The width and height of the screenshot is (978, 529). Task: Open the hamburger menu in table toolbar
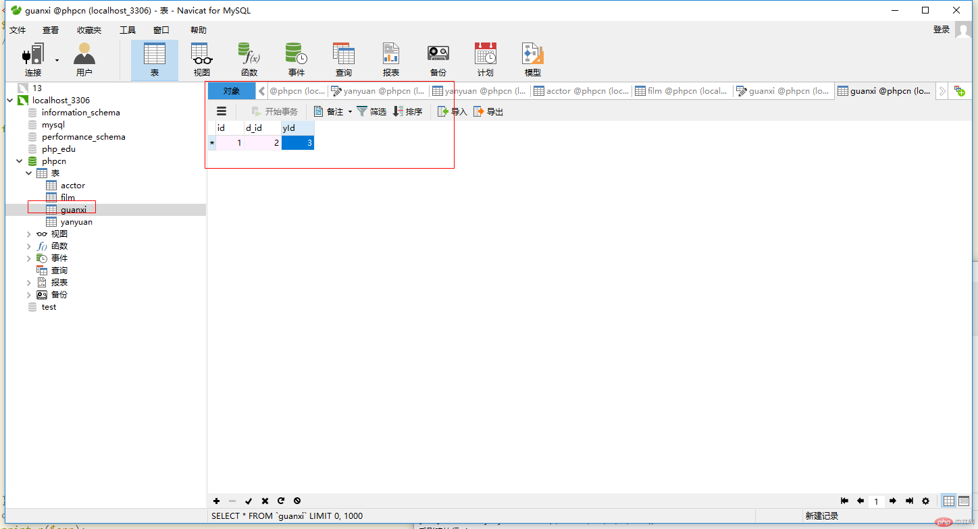(x=221, y=111)
